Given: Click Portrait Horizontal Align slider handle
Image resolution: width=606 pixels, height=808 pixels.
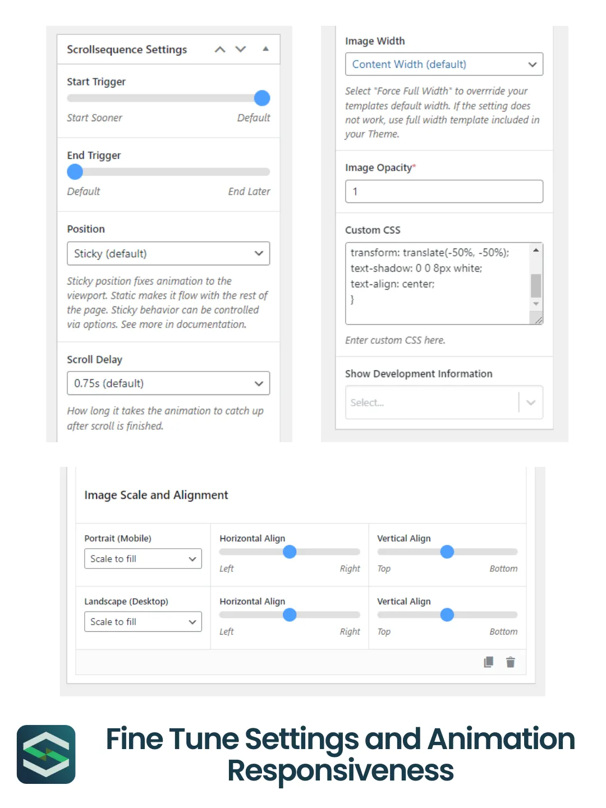Looking at the screenshot, I should (x=290, y=552).
